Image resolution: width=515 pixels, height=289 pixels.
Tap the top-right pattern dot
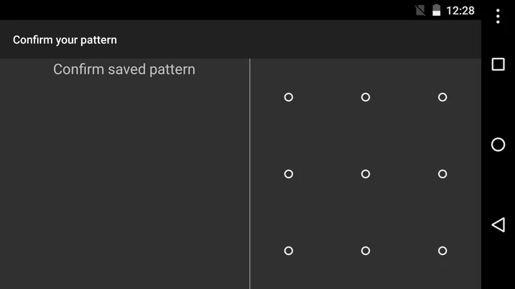coord(443,97)
